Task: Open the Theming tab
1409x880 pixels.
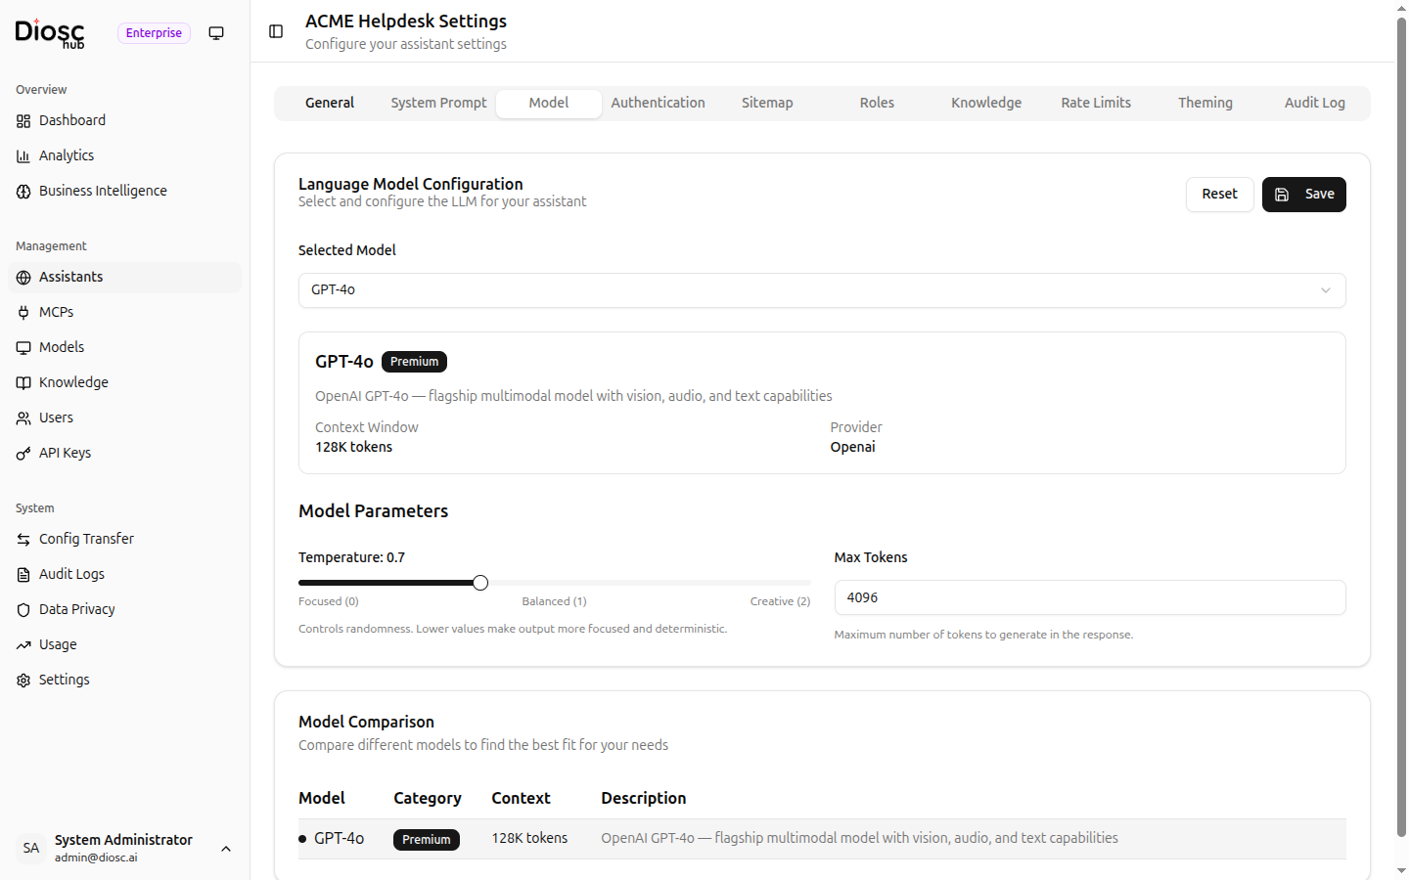Action: [x=1205, y=104]
